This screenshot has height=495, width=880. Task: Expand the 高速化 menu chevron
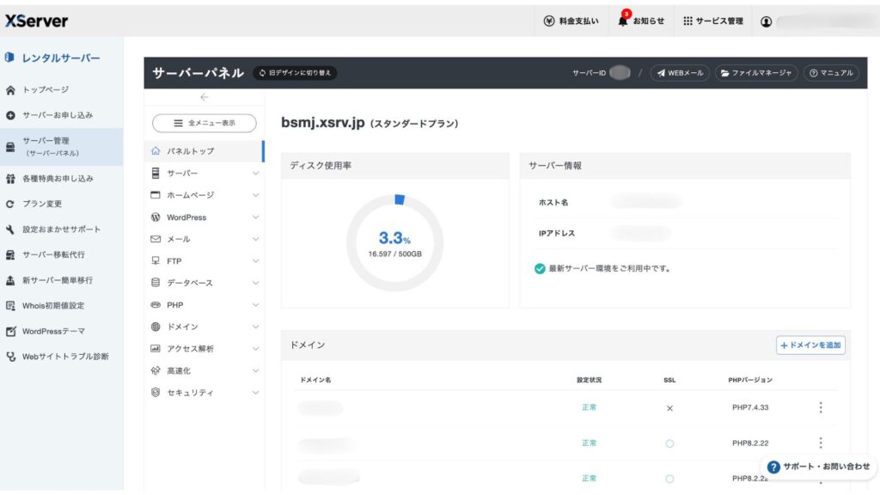click(255, 370)
